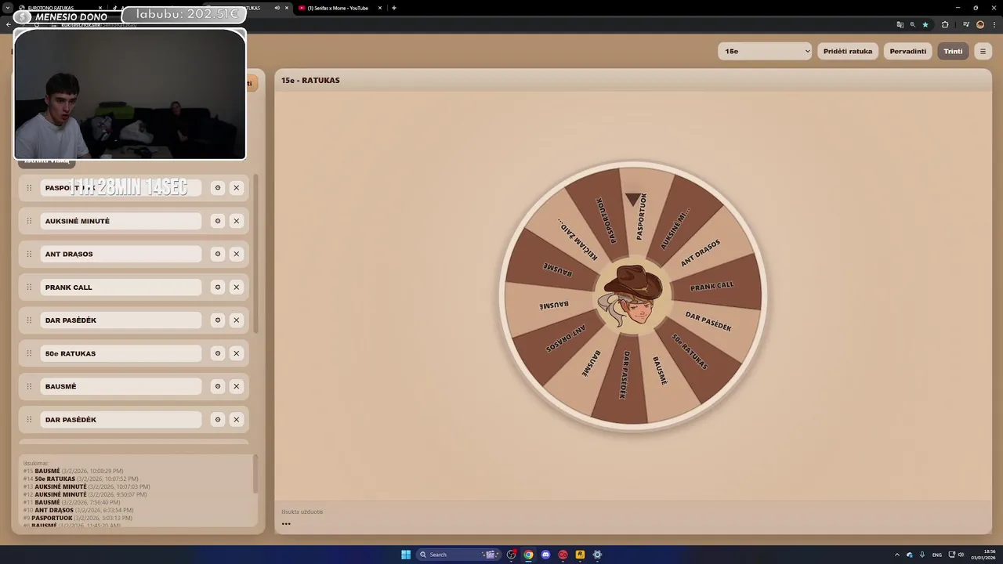Select history entry #9 PASPORTUOK
Screen dimensions: 1003x564
pos(78,518)
